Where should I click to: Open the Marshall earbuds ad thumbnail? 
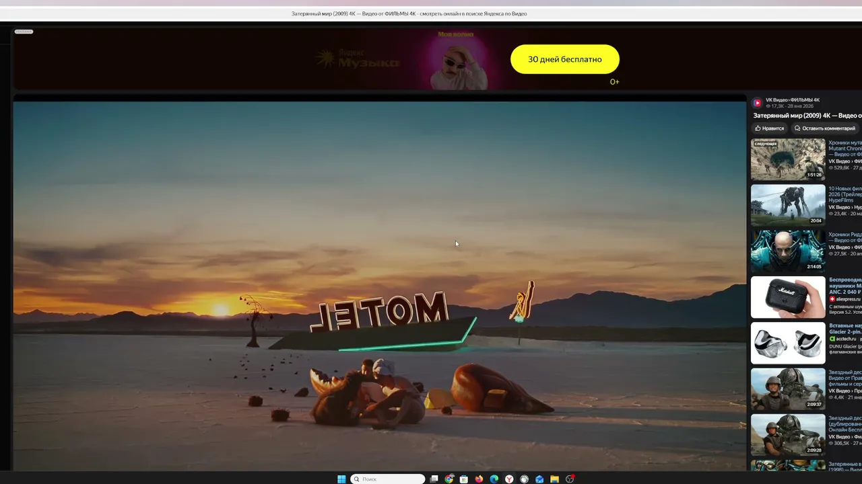[788, 297]
